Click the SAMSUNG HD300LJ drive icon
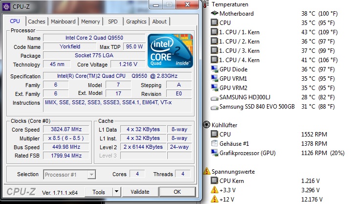This screenshot has height=204, width=351. (215, 98)
